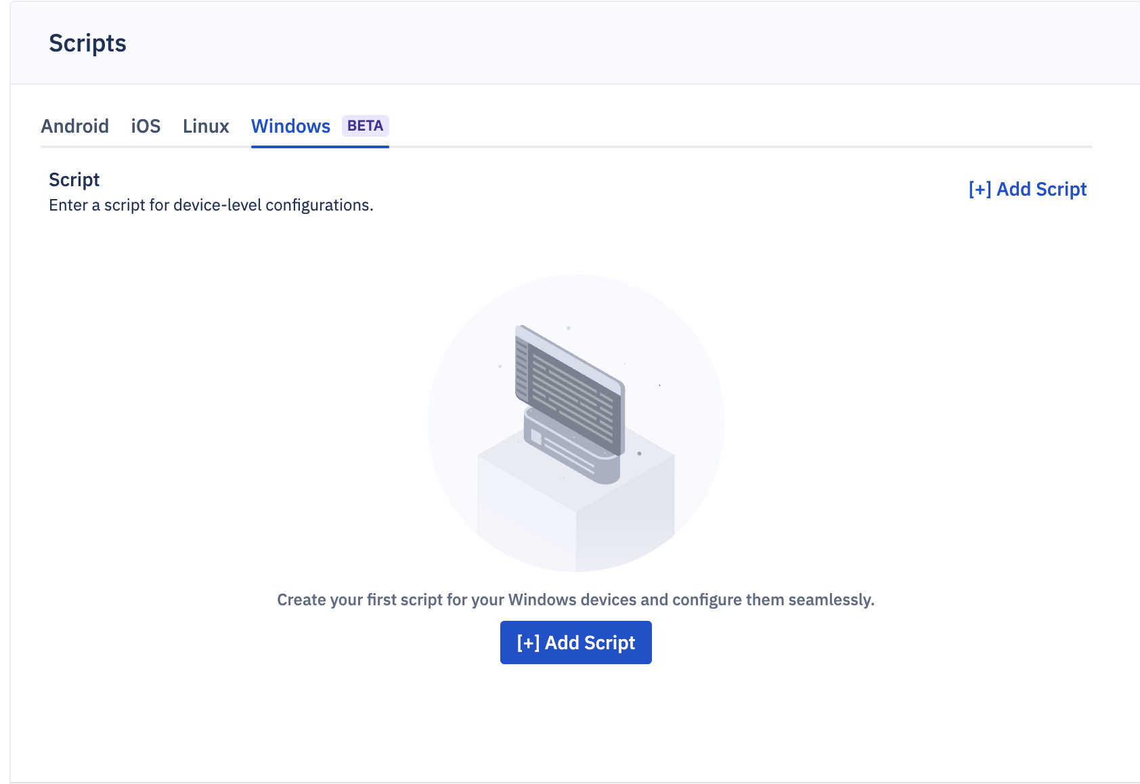The height and width of the screenshot is (784, 1140).
Task: Click the word 'Windows' in empty-state message
Action: click(542, 600)
